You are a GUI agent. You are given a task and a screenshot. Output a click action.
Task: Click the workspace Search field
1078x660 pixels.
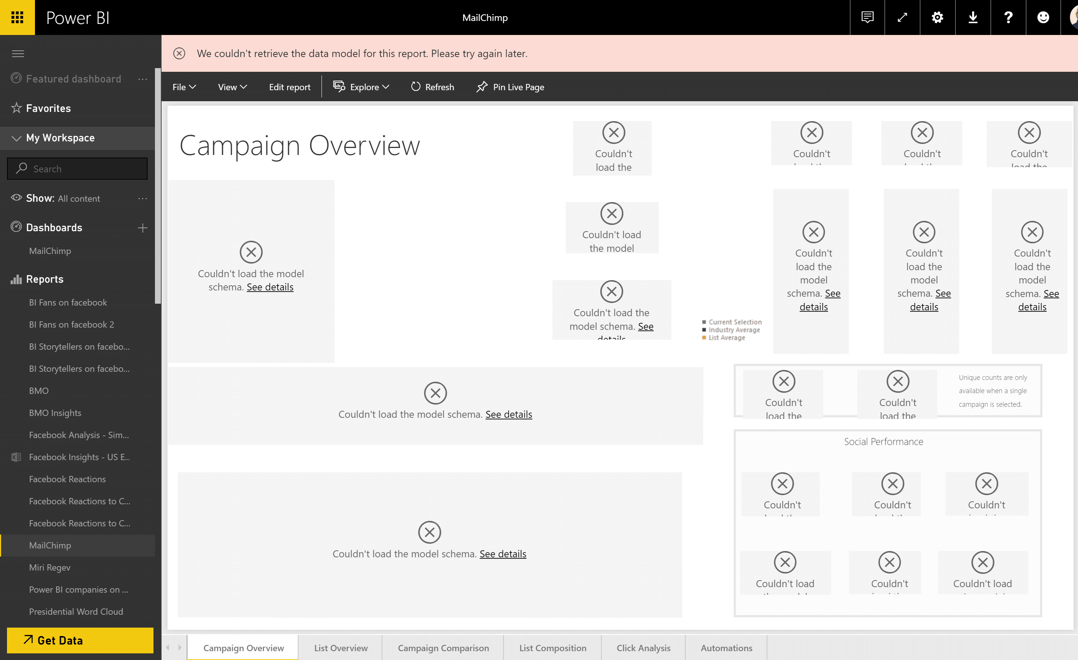[77, 169]
